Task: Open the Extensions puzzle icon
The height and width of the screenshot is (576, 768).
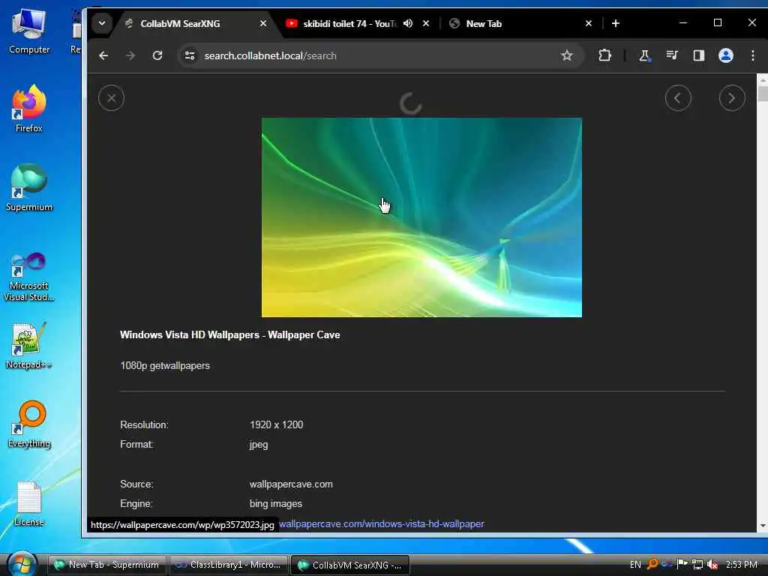Action: (605, 55)
